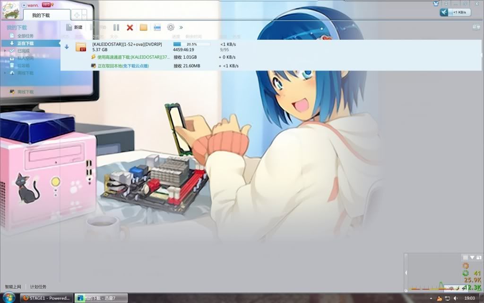Viewport: 484px width, 303px height.
Task: Click the high-speed channel lightning icon
Action: (x=94, y=57)
